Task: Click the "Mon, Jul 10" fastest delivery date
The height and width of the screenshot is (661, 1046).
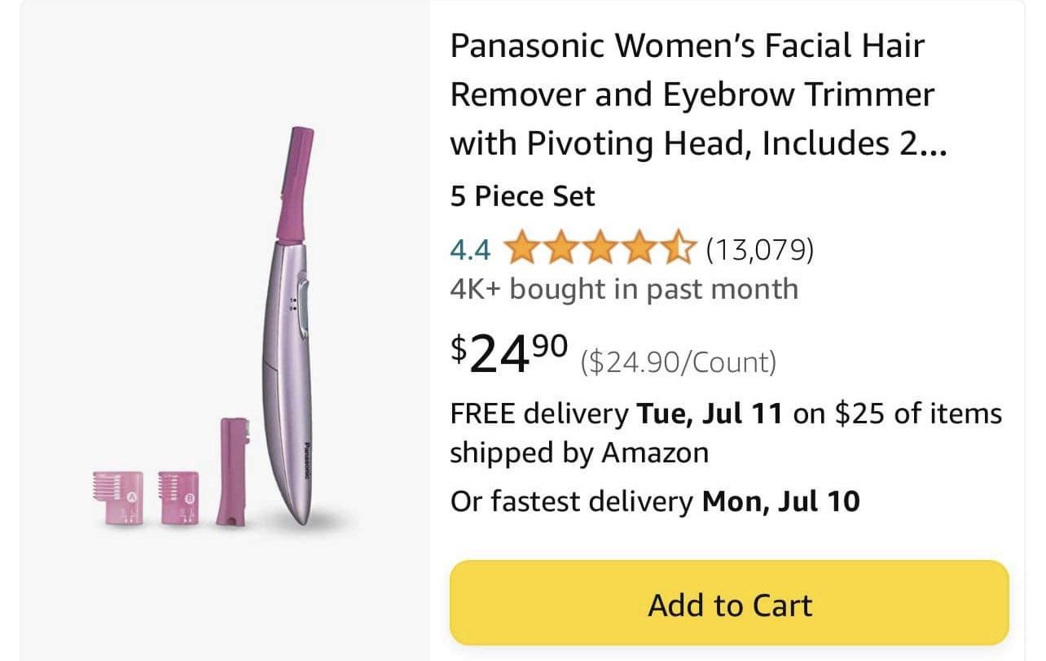Action: pos(780,501)
